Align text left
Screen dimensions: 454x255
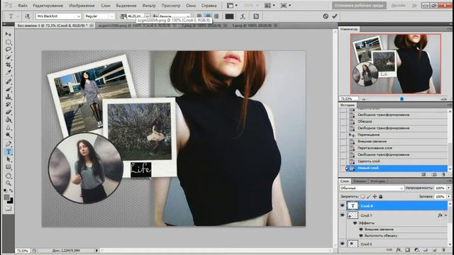(199, 16)
